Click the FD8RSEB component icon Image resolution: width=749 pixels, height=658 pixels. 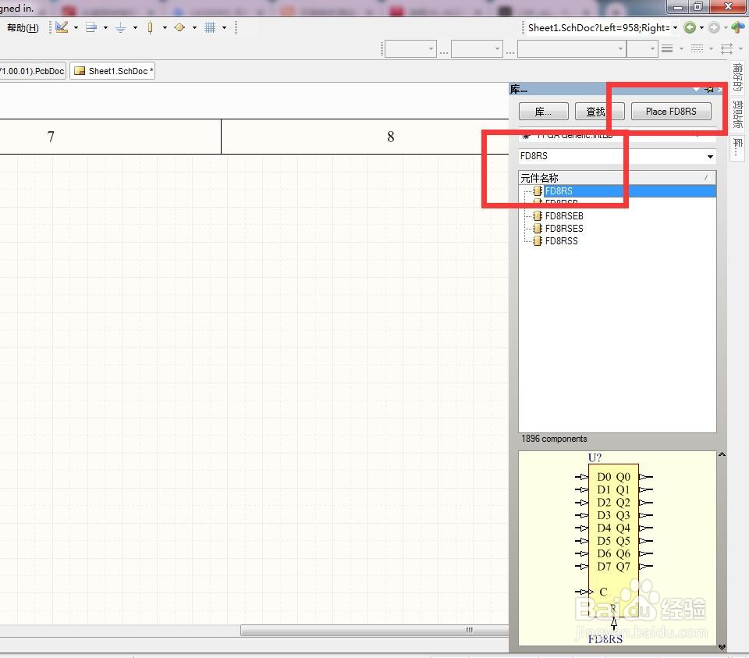pyautogui.click(x=538, y=216)
